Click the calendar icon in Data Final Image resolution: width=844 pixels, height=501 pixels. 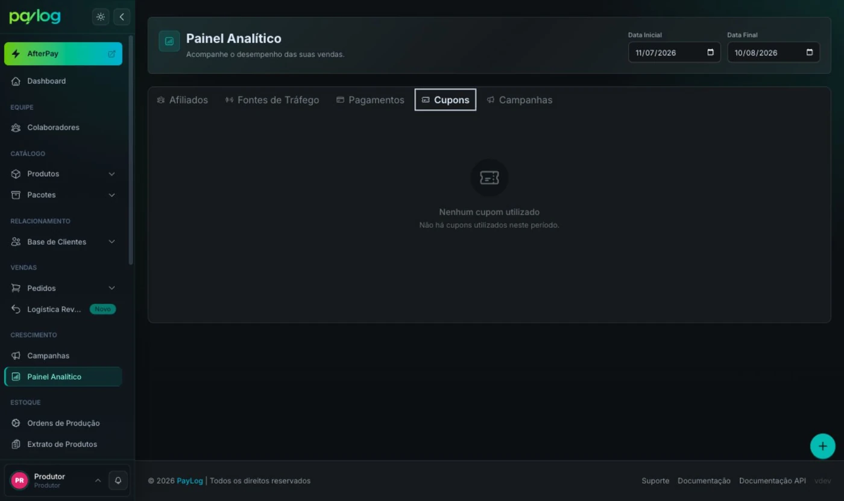pyautogui.click(x=809, y=52)
